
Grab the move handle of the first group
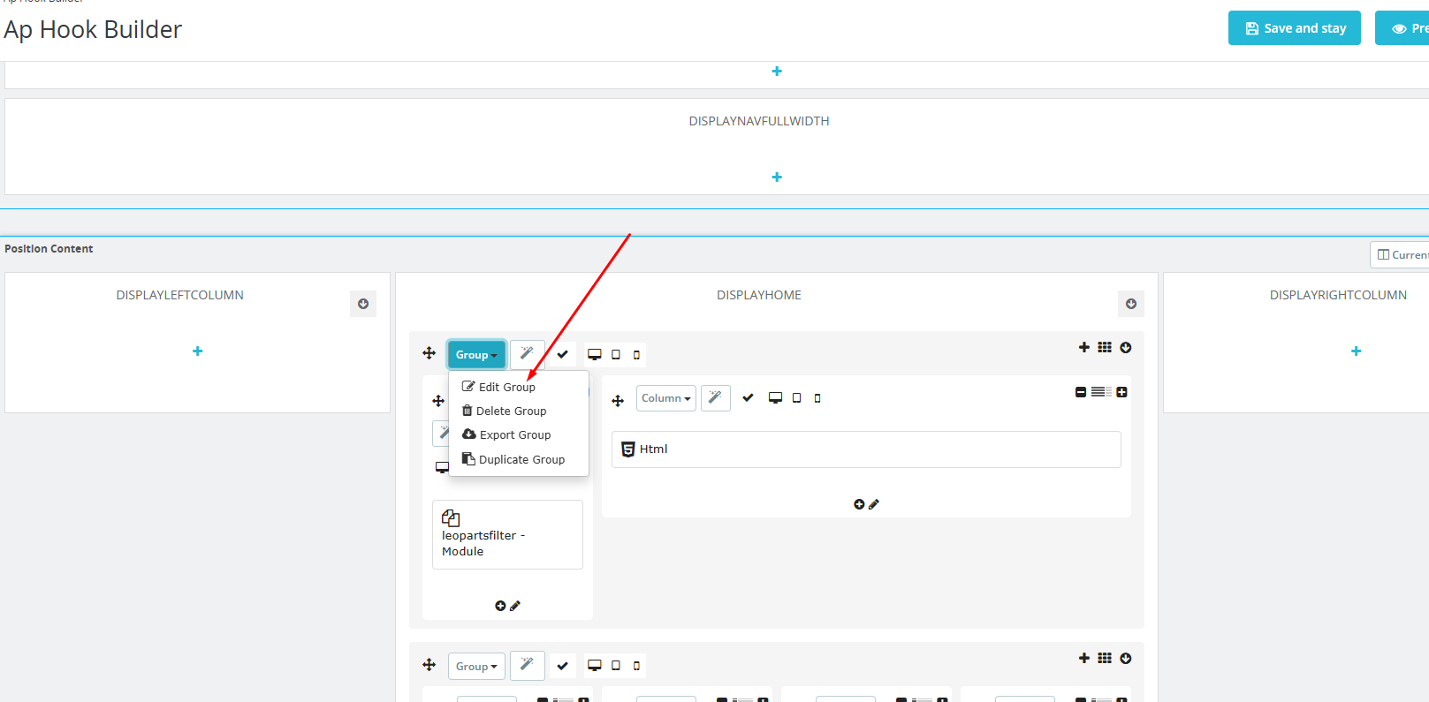429,353
